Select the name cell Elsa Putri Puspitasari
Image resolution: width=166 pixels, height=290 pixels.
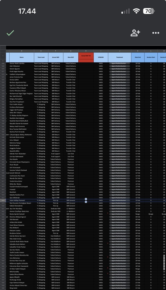[22, 102]
